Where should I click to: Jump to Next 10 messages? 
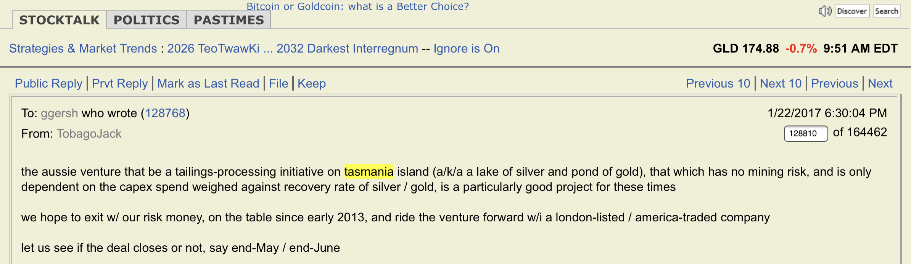(781, 83)
